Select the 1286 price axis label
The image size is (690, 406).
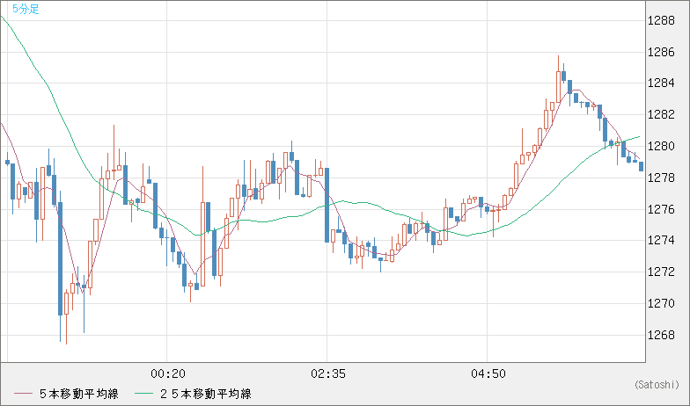661,53
